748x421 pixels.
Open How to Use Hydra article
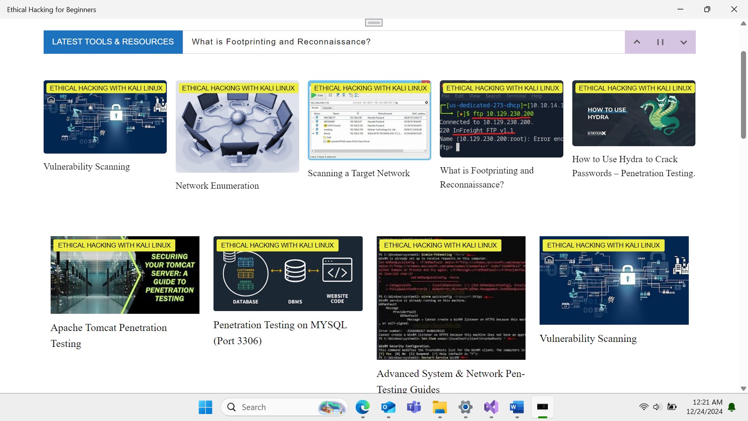coord(633,166)
